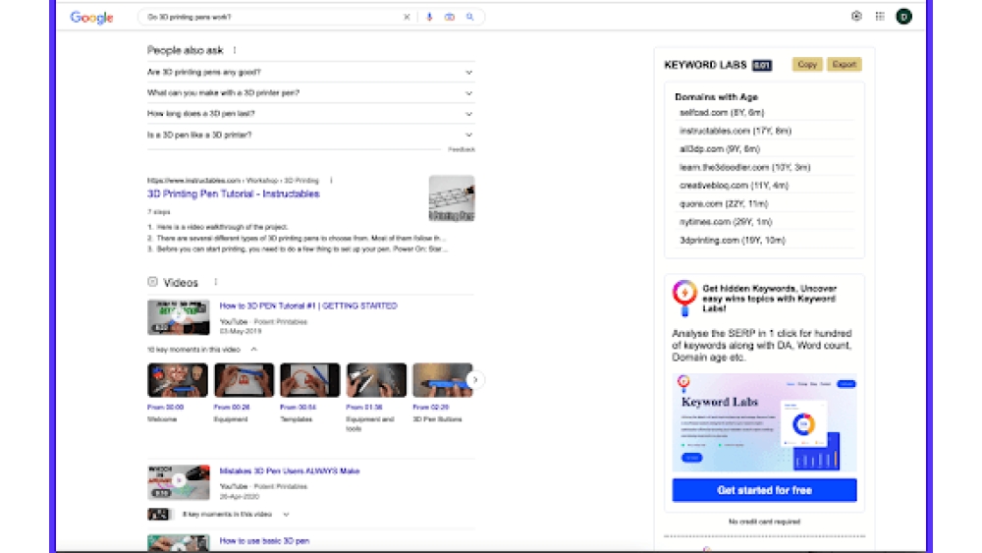Play the Mistakes video thumbnail
Viewport: 982px width, 553px height.
click(179, 482)
